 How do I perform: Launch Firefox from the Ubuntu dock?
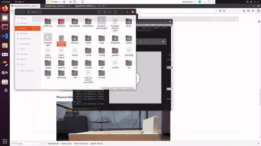point(5,9)
